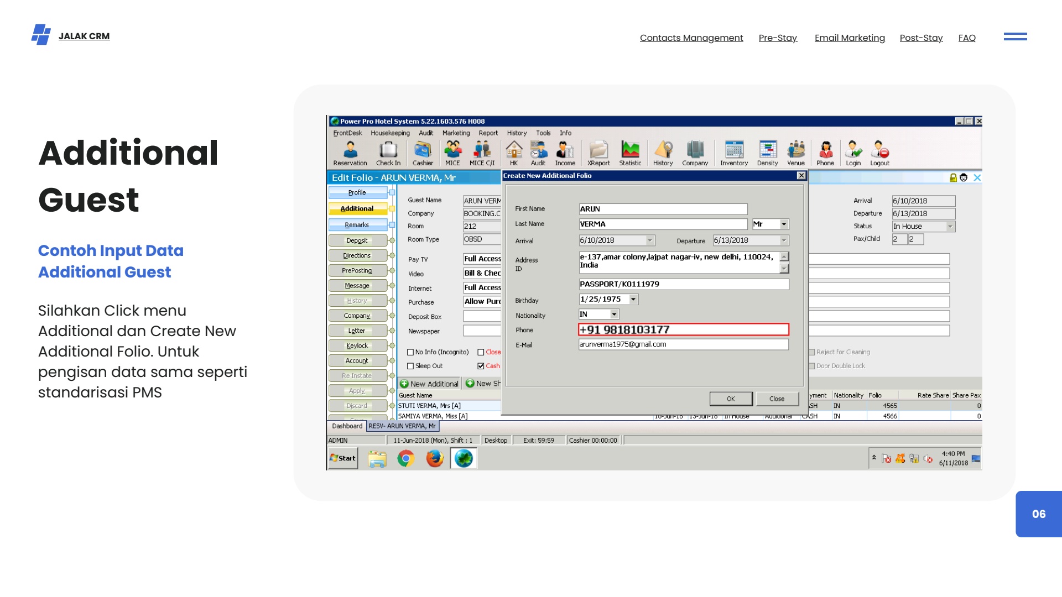The width and height of the screenshot is (1062, 597).
Task: Open the Nationality IN dropdown
Action: pos(614,314)
